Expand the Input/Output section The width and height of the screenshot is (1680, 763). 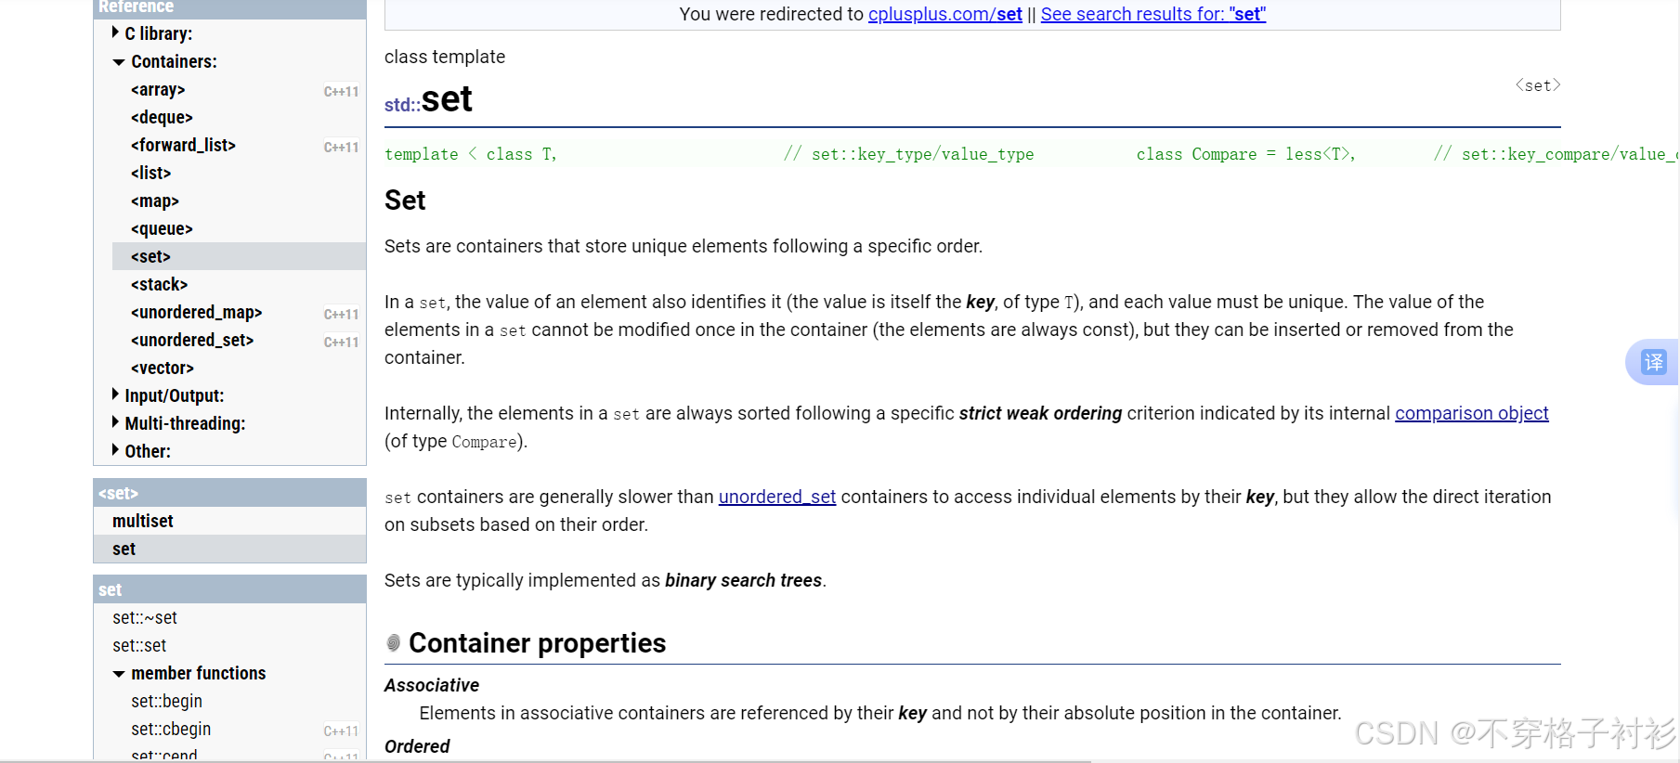tap(115, 394)
